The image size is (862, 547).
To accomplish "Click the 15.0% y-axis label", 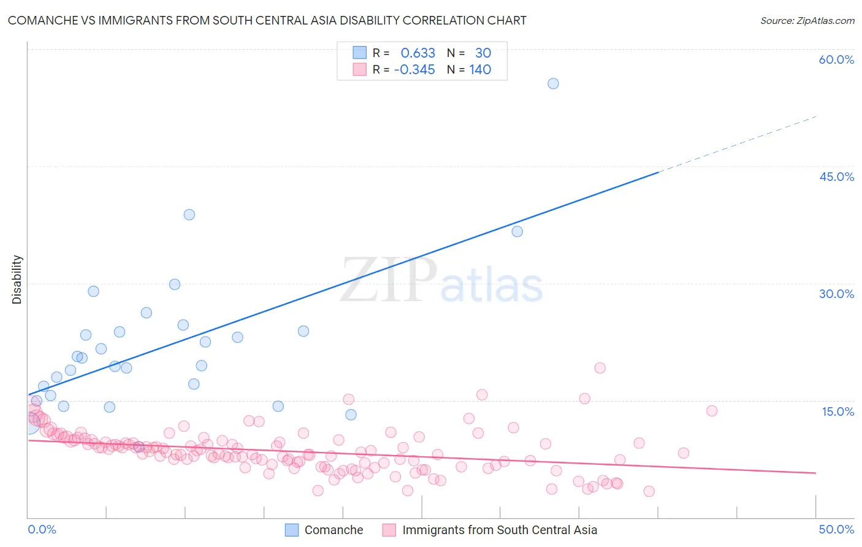I will tap(837, 411).
